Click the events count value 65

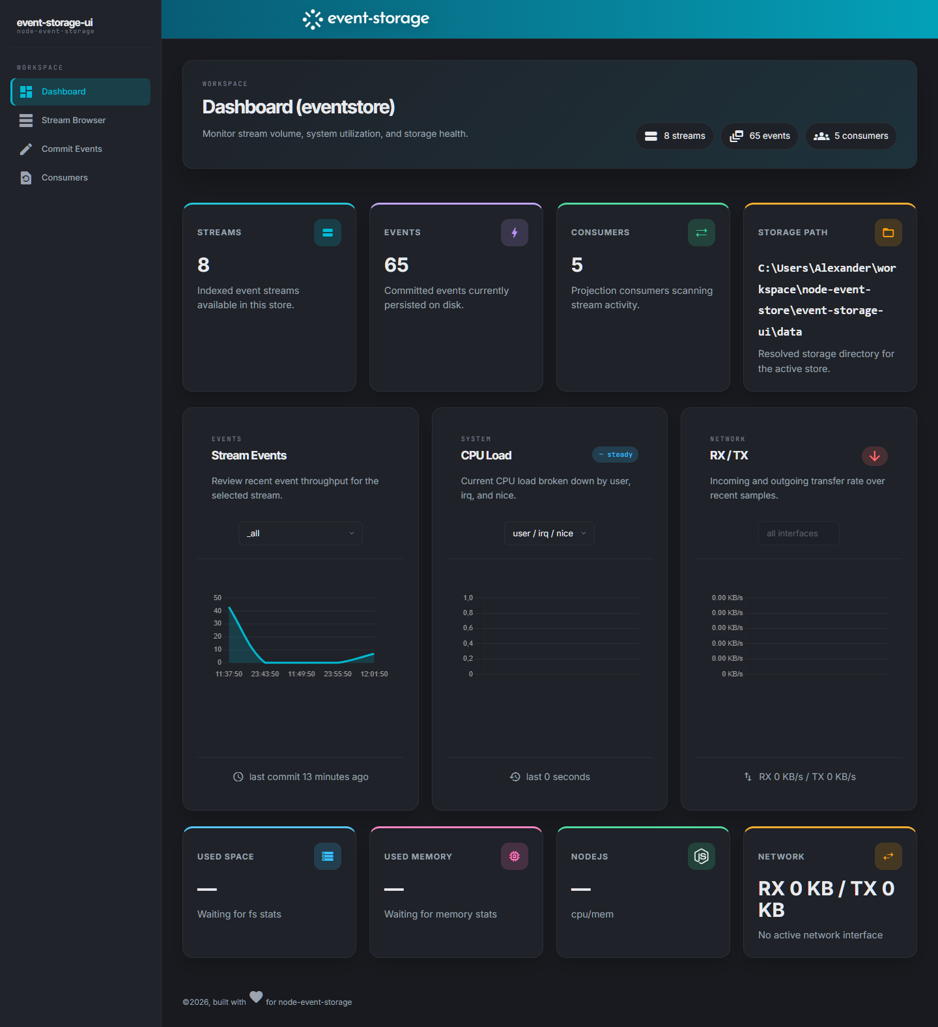coord(397,265)
